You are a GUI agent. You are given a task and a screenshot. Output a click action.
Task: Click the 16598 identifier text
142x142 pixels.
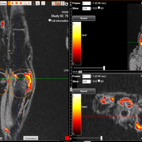point(65,12)
